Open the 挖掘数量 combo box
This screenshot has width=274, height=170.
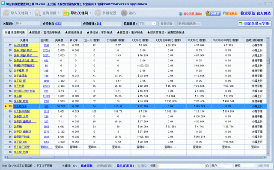(147, 24)
